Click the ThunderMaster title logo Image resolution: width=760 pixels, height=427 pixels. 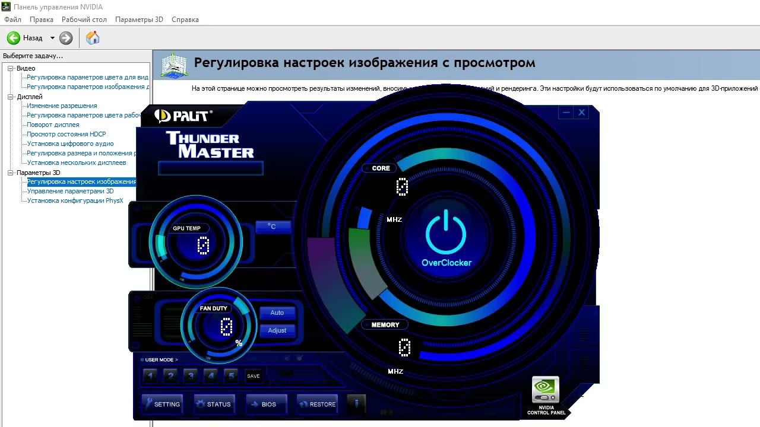pyautogui.click(x=210, y=145)
